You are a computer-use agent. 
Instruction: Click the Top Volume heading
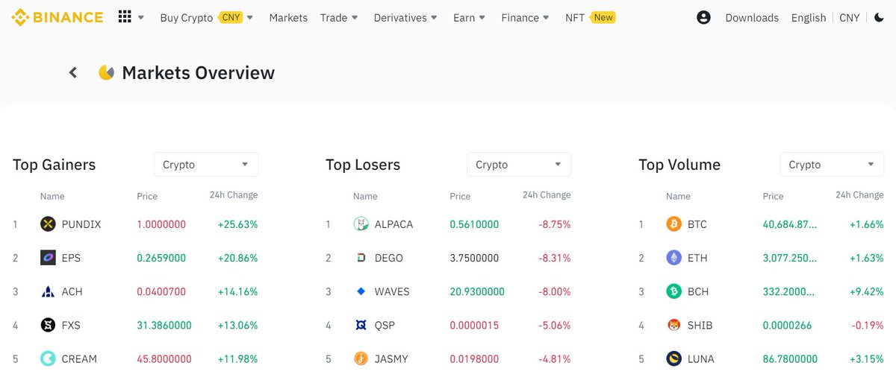pos(679,165)
